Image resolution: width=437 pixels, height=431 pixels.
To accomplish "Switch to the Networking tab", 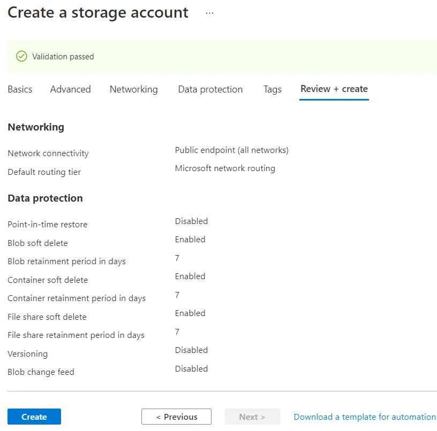I will (x=133, y=89).
